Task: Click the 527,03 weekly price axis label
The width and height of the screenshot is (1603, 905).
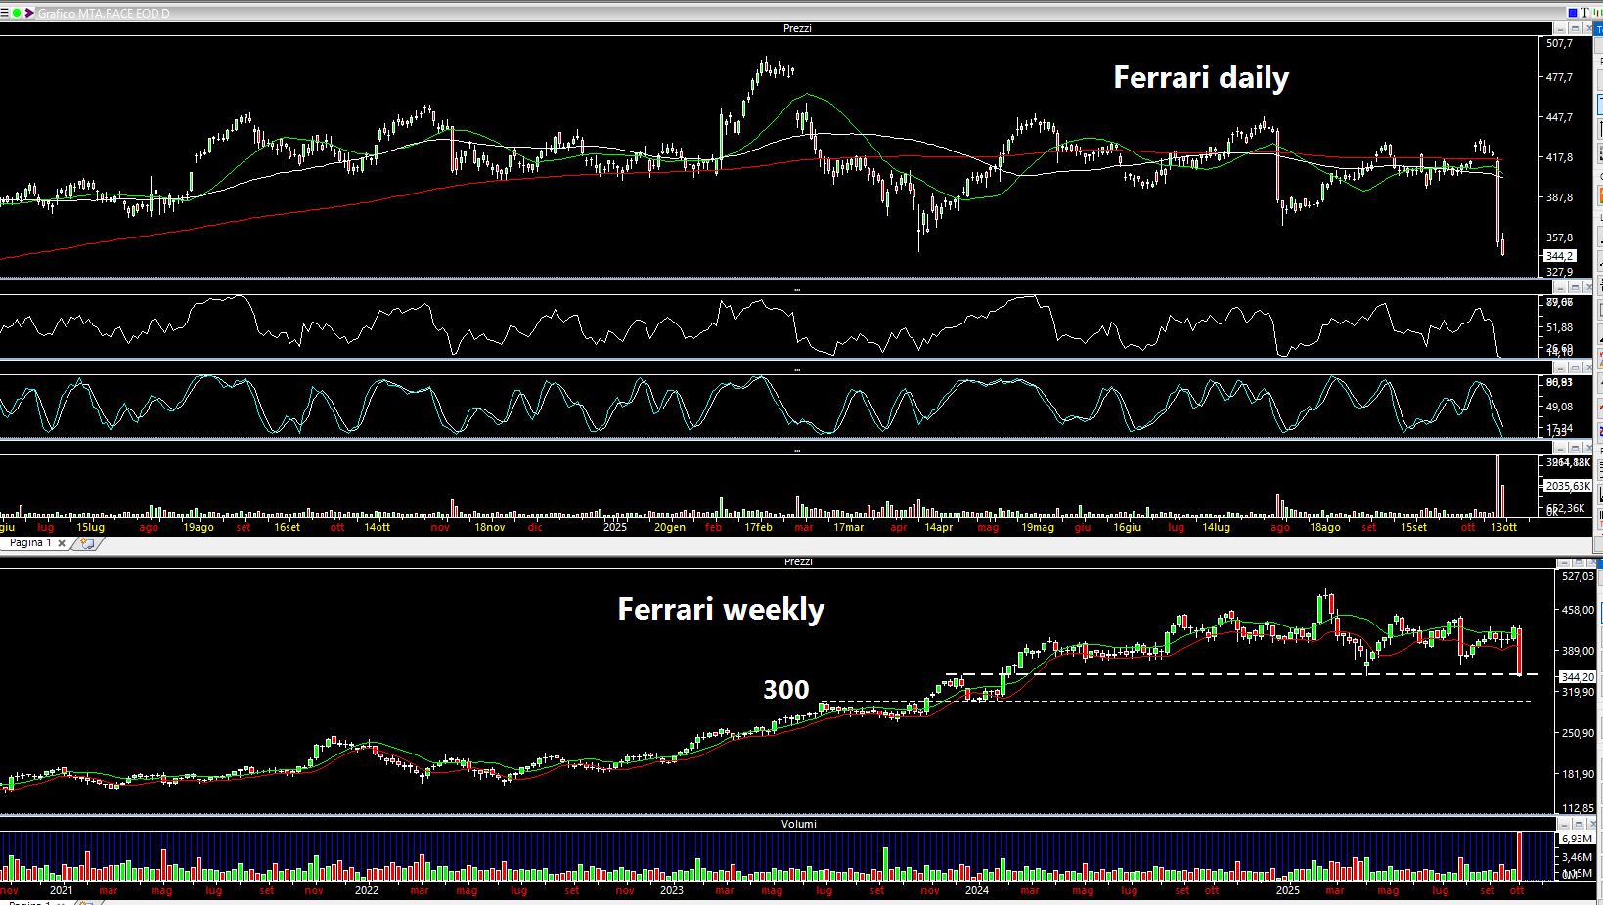Action: [1578, 577]
